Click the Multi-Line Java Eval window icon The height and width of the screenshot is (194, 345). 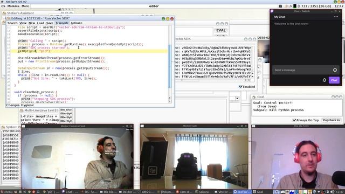(x=22, y=110)
